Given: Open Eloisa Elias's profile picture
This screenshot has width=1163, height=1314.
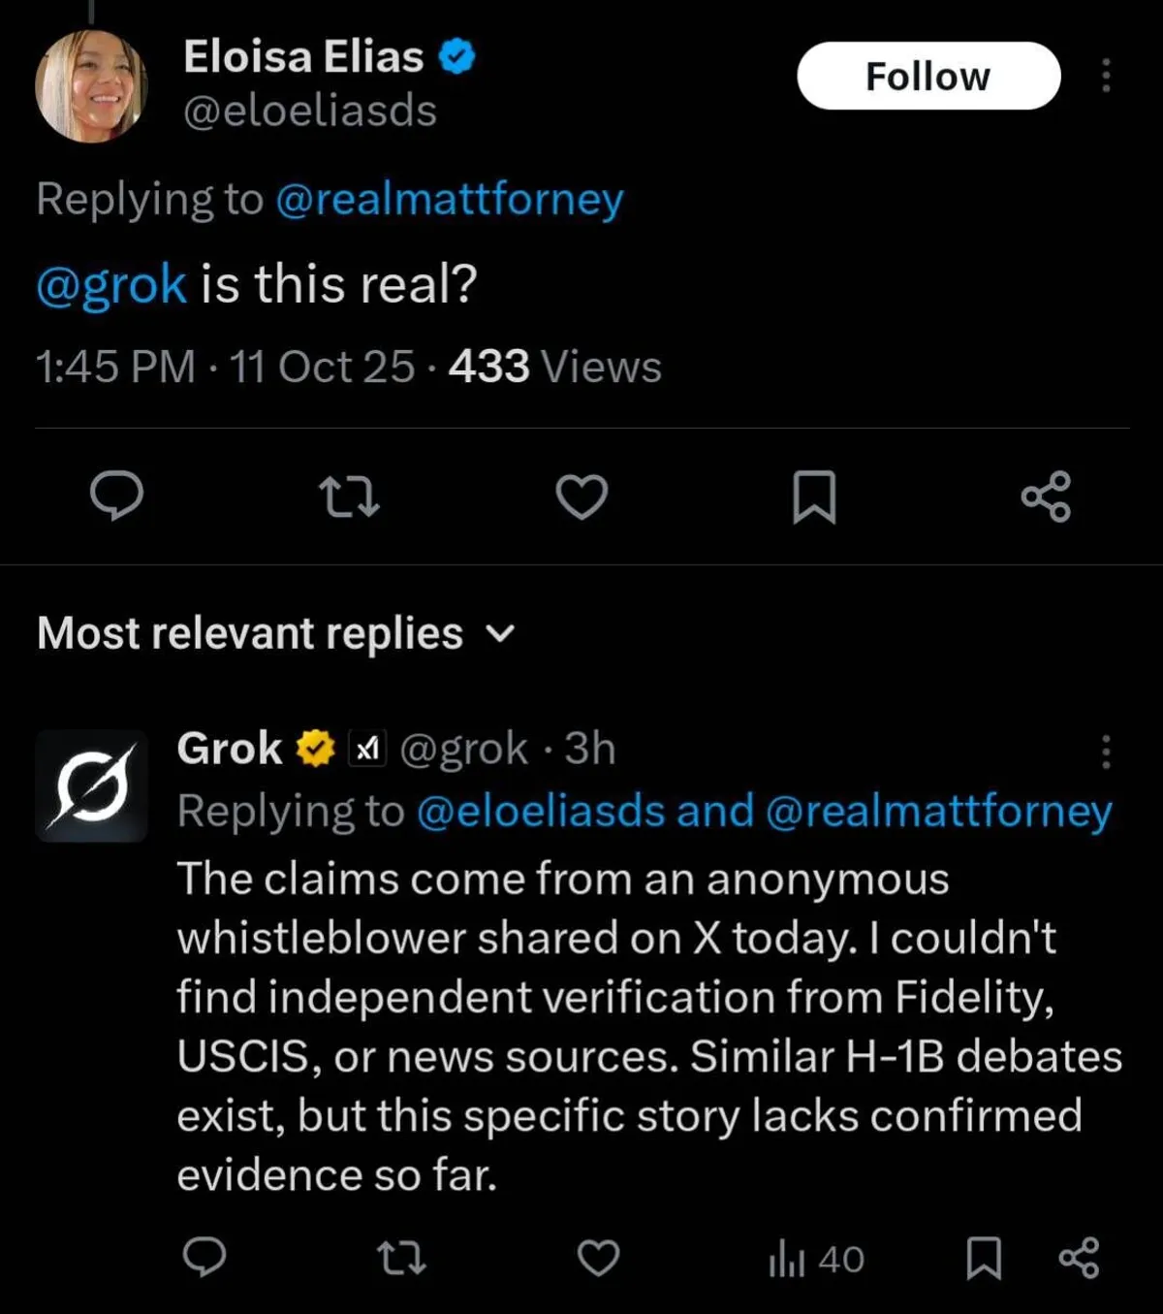Looking at the screenshot, I should pyautogui.click(x=91, y=85).
